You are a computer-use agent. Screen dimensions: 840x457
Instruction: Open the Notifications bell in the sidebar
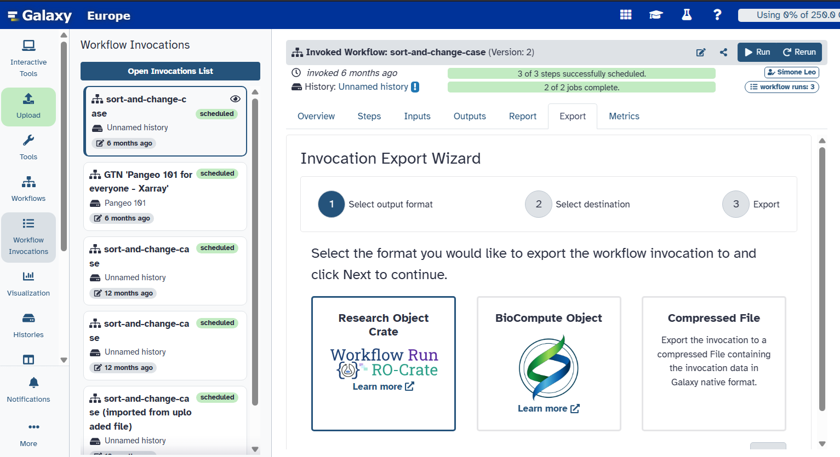[28, 390]
